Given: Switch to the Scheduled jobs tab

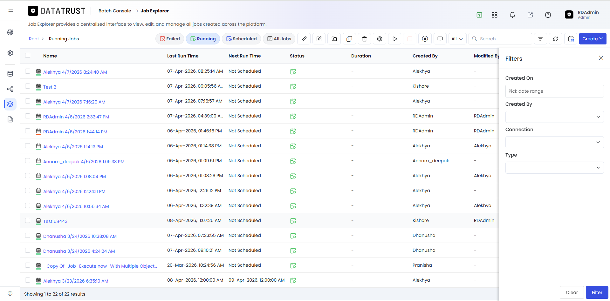Looking at the screenshot, I should click(241, 39).
